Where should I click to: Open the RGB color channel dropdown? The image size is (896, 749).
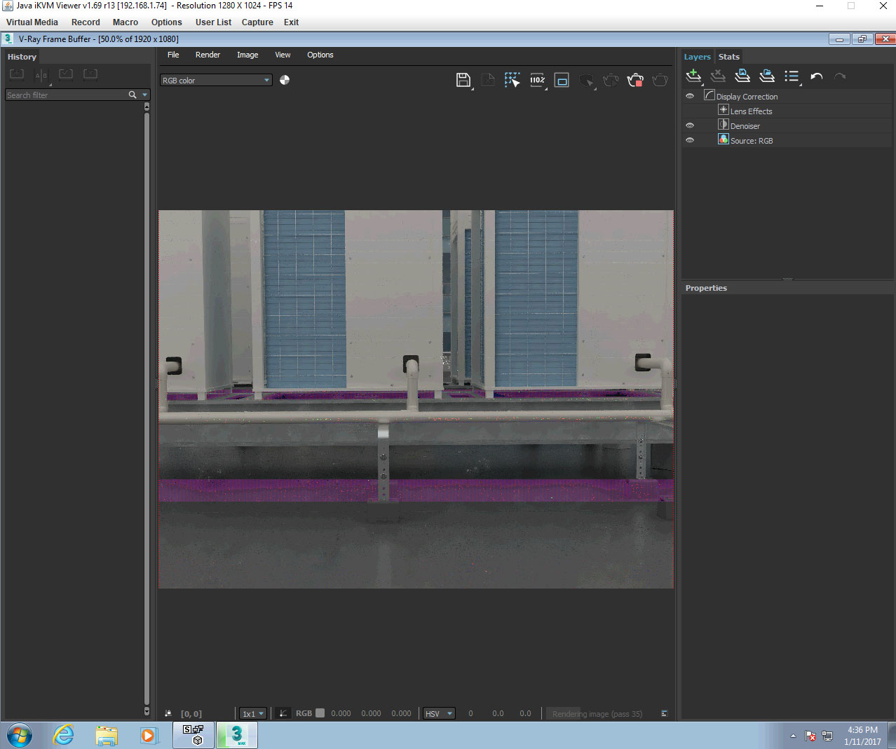pyautogui.click(x=216, y=81)
